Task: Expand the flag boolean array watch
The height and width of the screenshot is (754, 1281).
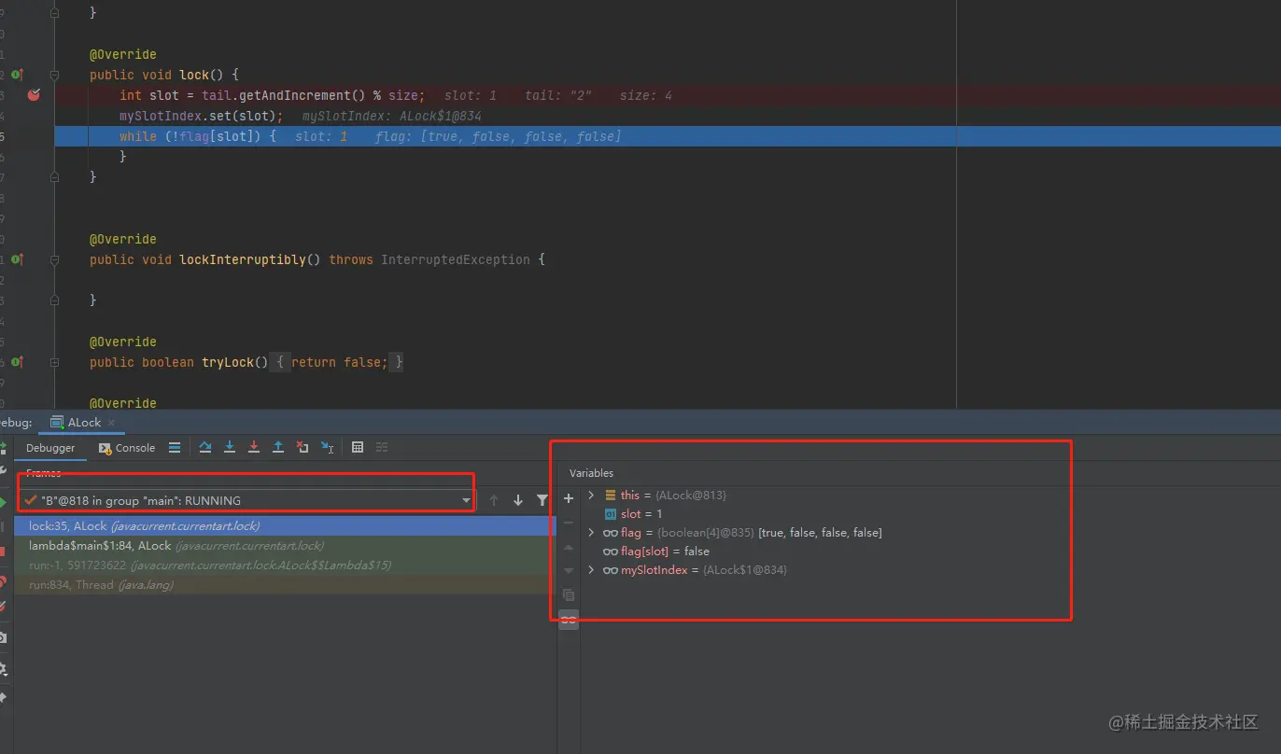Action: [591, 533]
